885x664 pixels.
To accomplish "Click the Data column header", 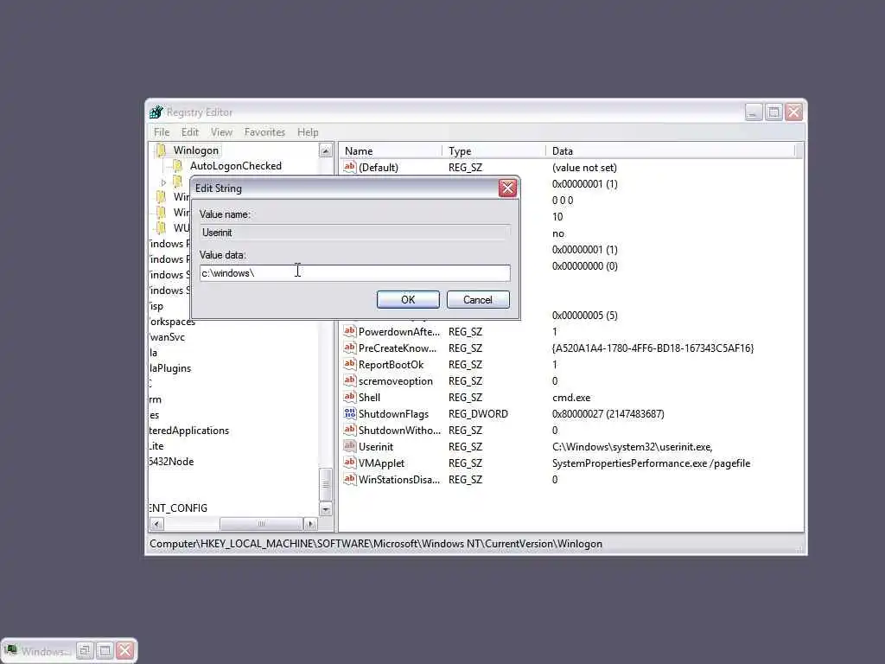I will point(671,150).
